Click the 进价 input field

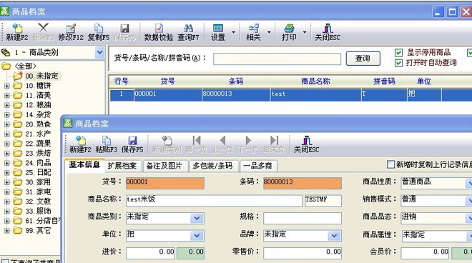pyautogui.click(x=150, y=253)
